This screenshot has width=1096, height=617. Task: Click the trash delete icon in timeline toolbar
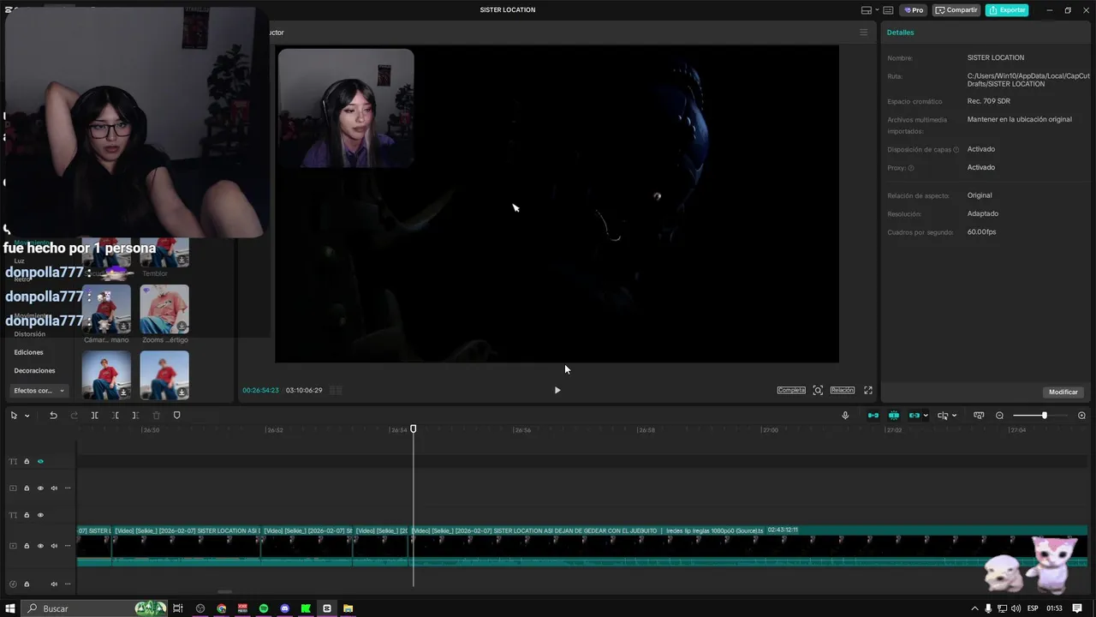[x=156, y=416]
